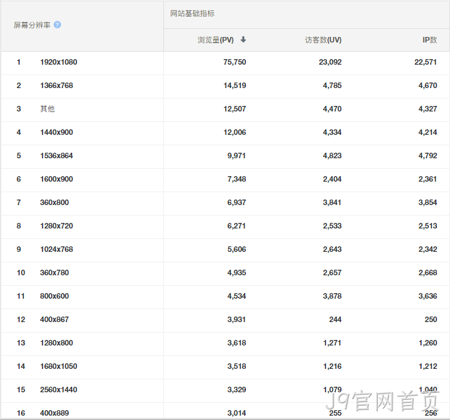This screenshot has width=450, height=420.
Task: Click PV value 3,931
Action: [237, 320]
